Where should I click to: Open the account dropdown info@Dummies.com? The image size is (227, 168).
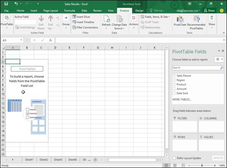coord(188,11)
